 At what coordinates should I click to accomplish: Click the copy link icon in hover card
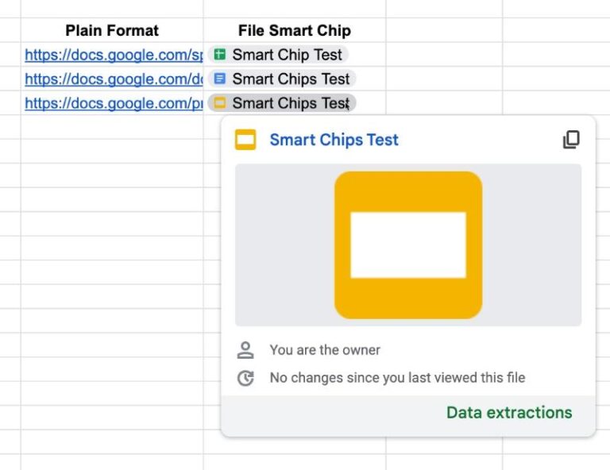coord(571,140)
